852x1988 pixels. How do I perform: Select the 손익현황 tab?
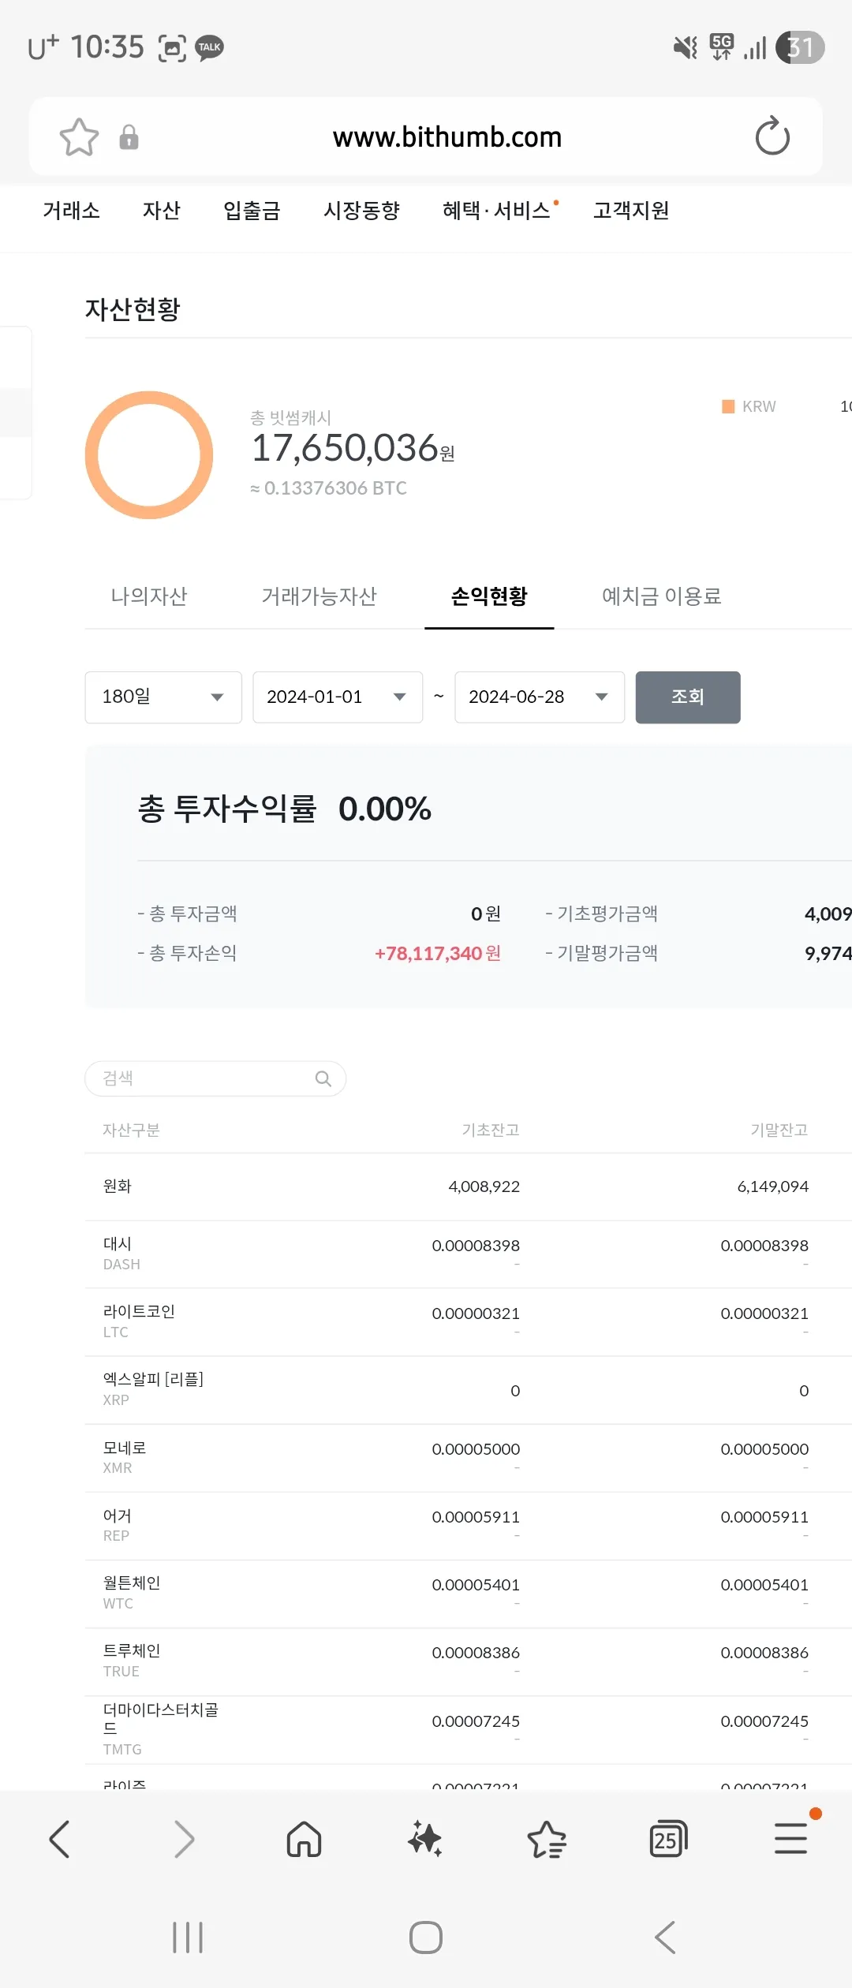489,596
